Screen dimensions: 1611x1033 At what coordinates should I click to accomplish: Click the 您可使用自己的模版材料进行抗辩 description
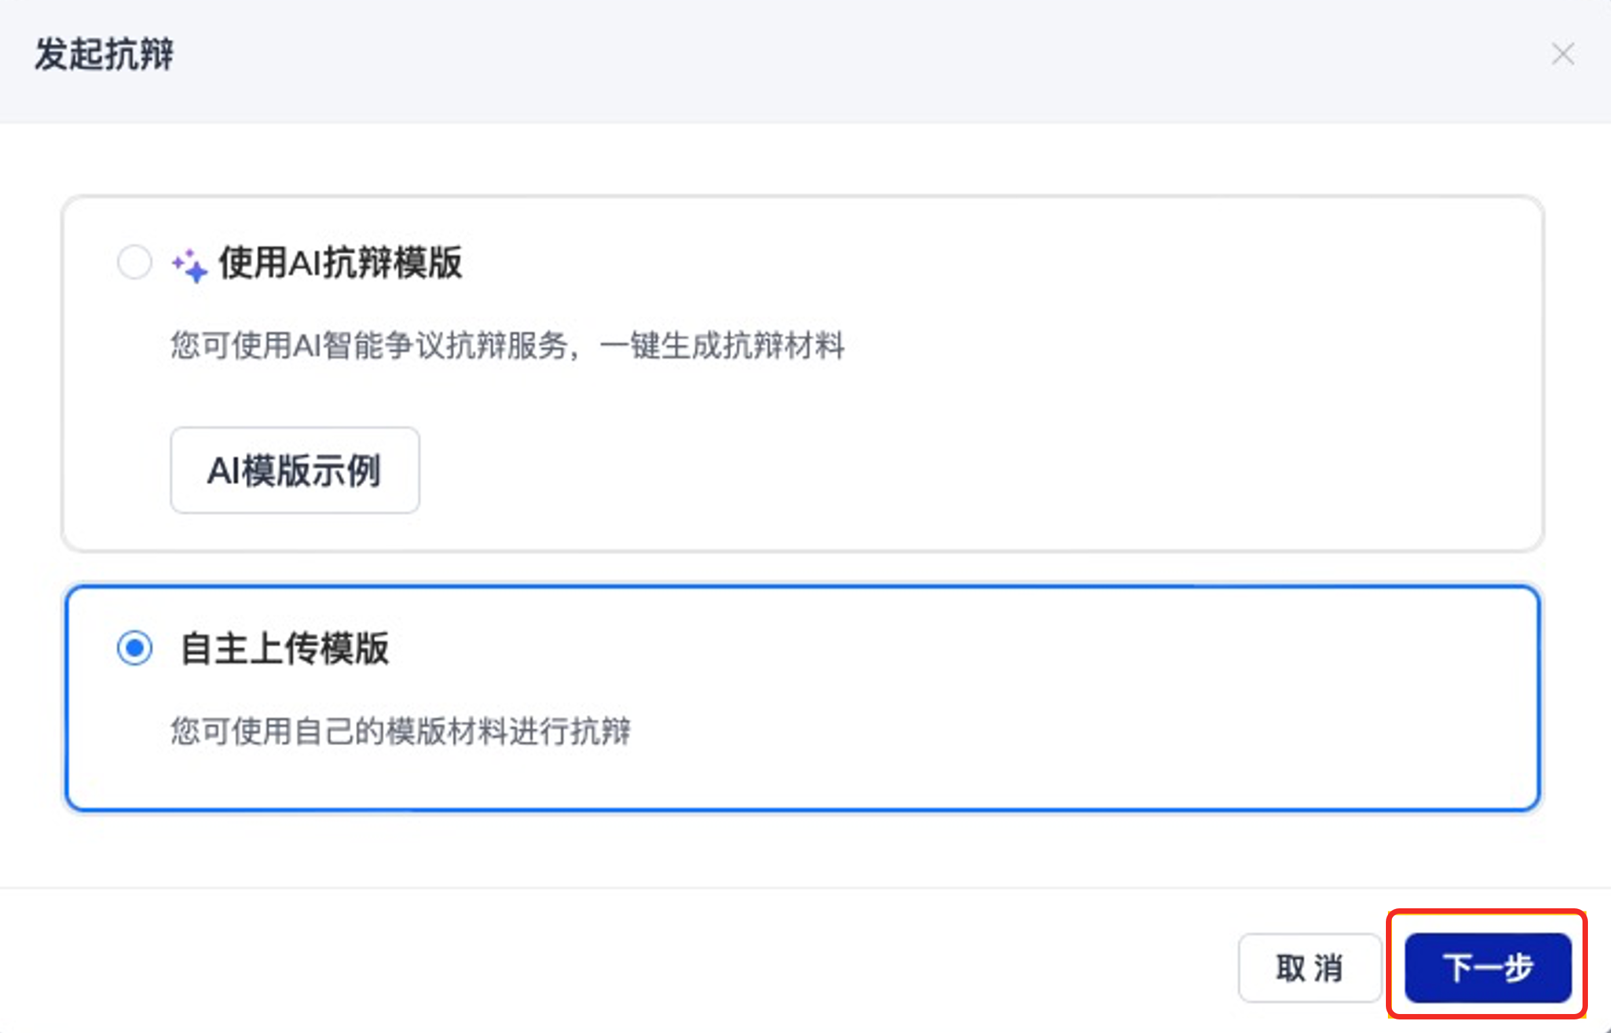[401, 731]
